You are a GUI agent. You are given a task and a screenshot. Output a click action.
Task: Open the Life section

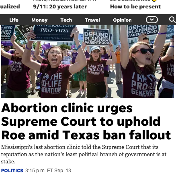(14, 20)
